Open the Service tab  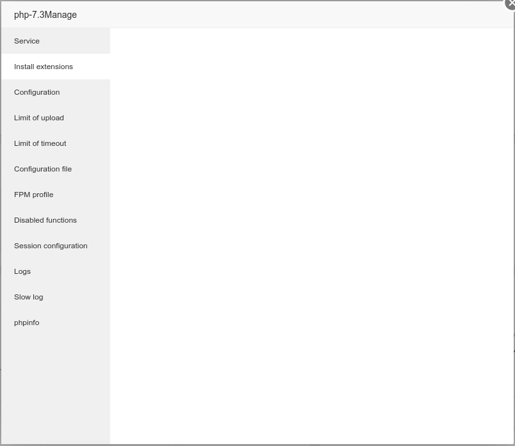[x=27, y=41]
